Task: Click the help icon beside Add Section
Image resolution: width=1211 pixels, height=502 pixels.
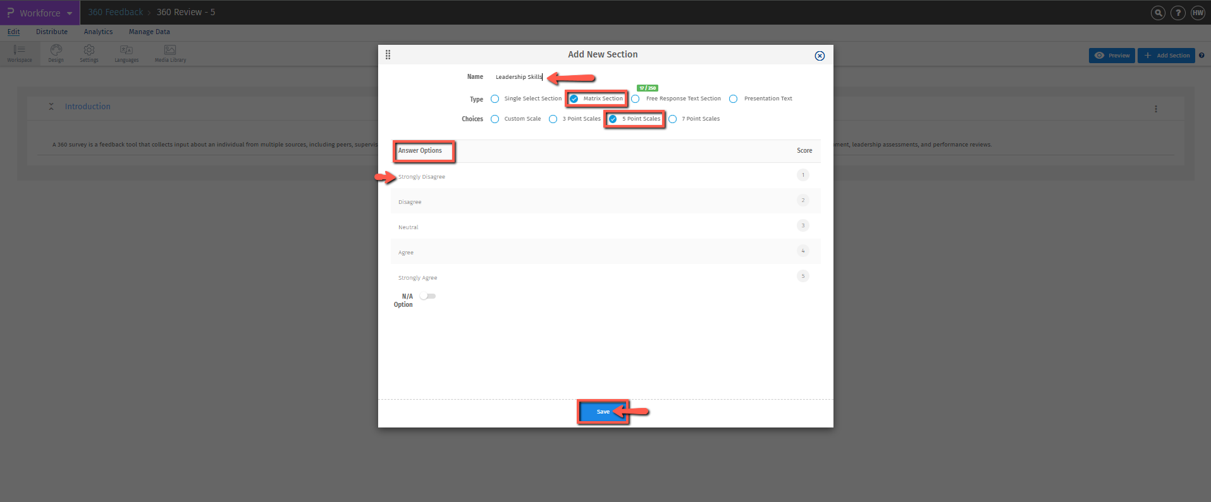Action: [x=1202, y=56]
